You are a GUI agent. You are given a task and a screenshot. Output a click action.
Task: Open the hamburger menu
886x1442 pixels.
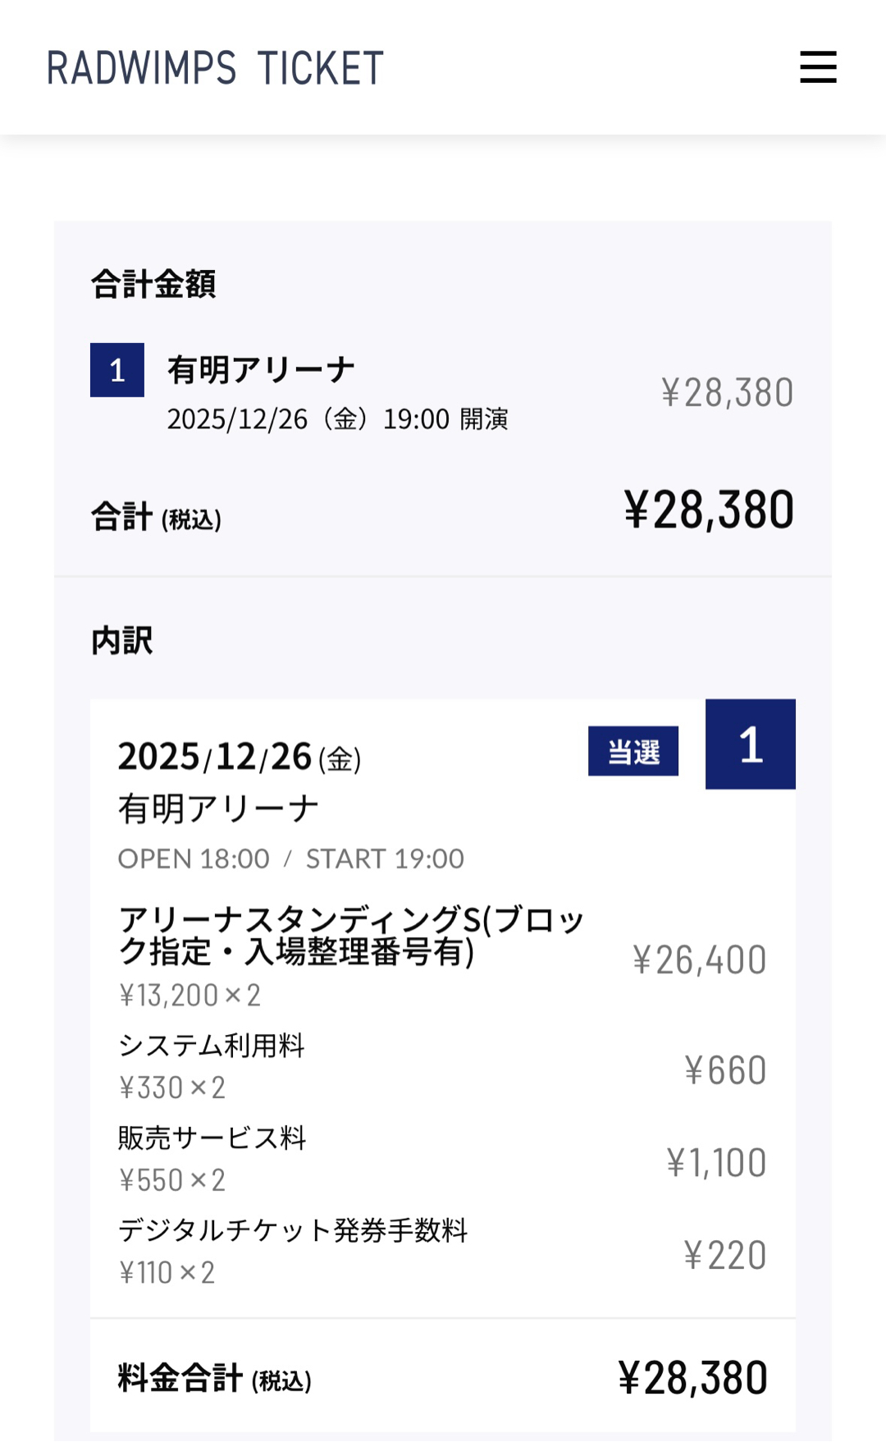click(818, 67)
